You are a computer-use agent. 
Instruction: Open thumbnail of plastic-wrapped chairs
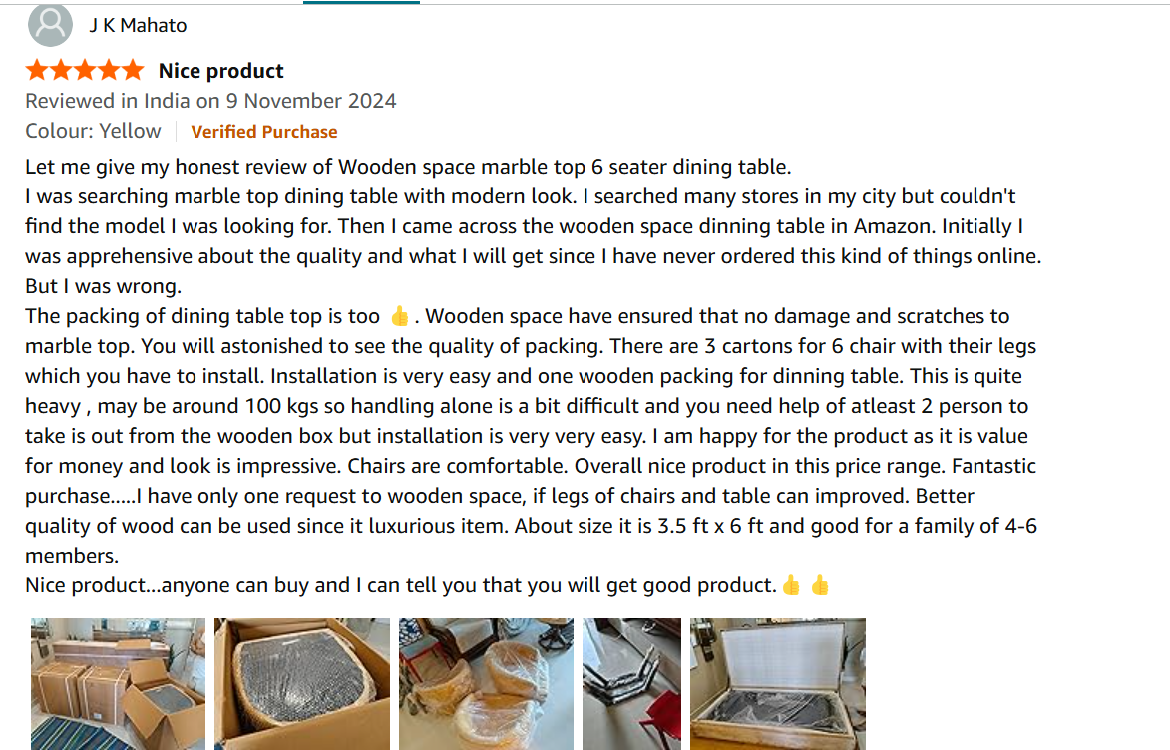[486, 683]
